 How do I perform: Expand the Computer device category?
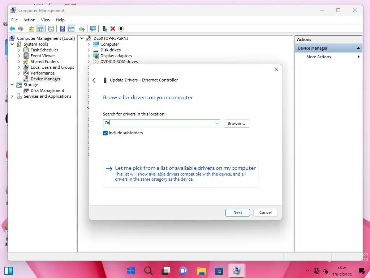click(89, 44)
